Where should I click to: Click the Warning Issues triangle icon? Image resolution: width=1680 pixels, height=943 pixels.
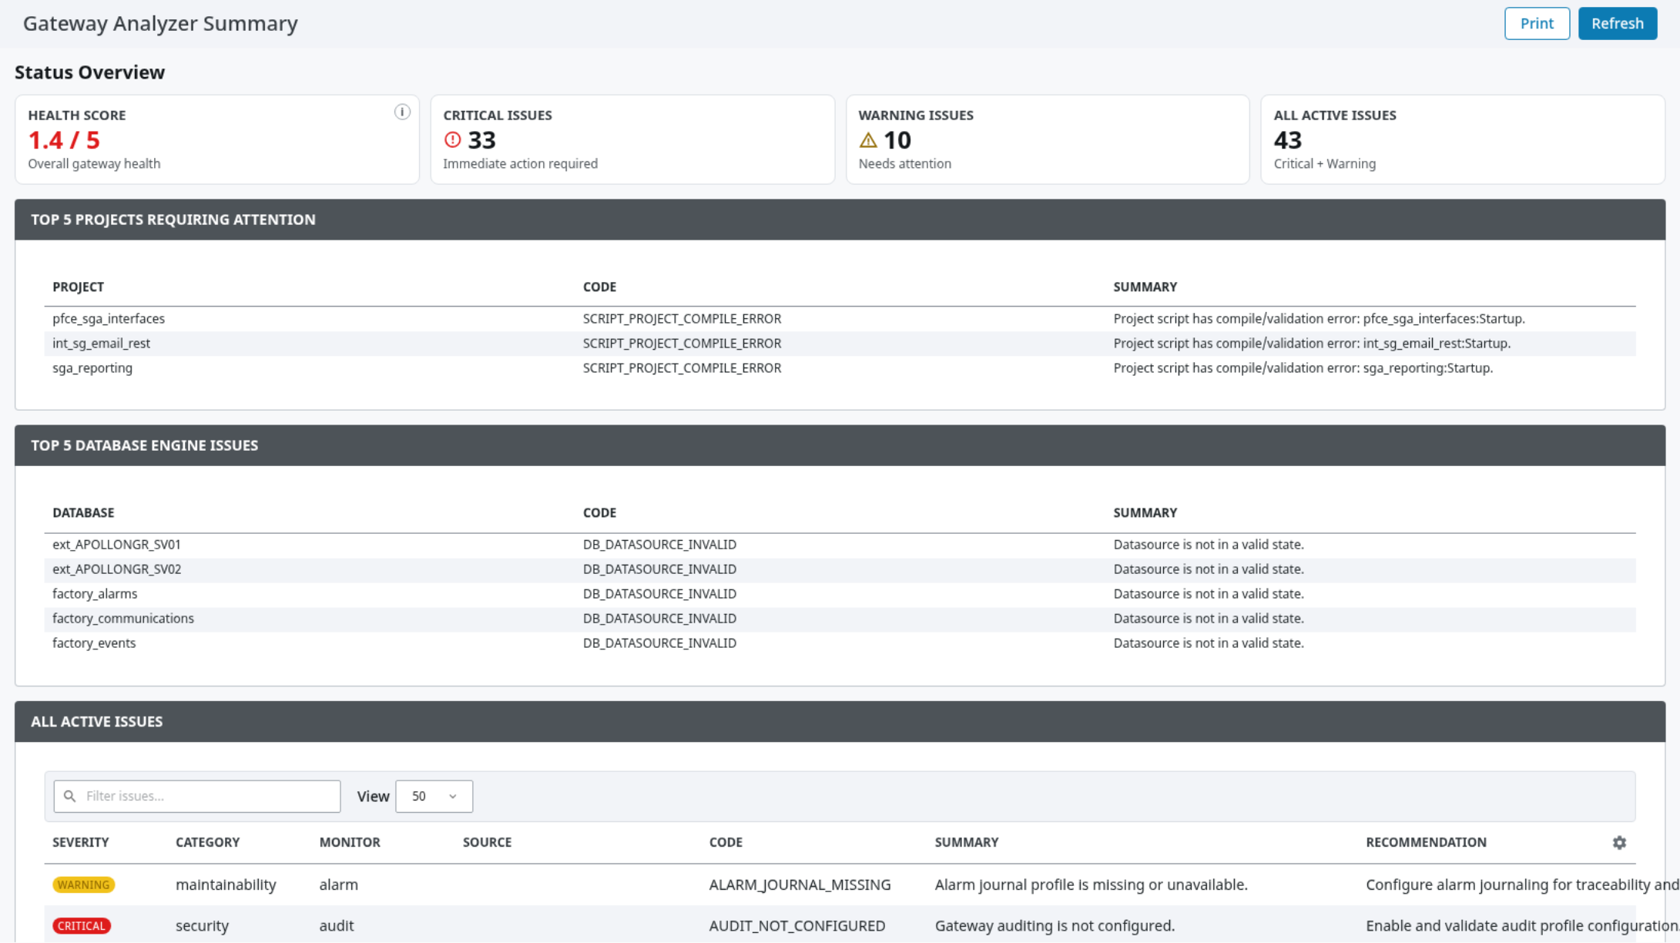[x=868, y=140]
